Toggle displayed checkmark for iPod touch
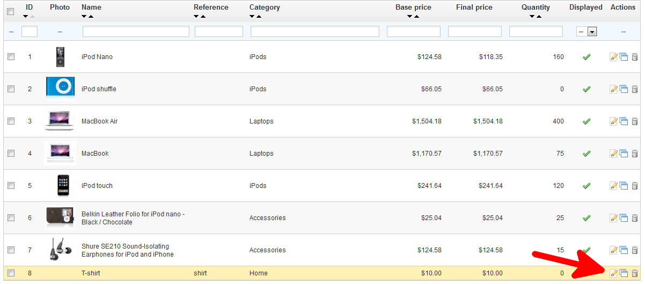This screenshot has height=284, width=645. [587, 186]
